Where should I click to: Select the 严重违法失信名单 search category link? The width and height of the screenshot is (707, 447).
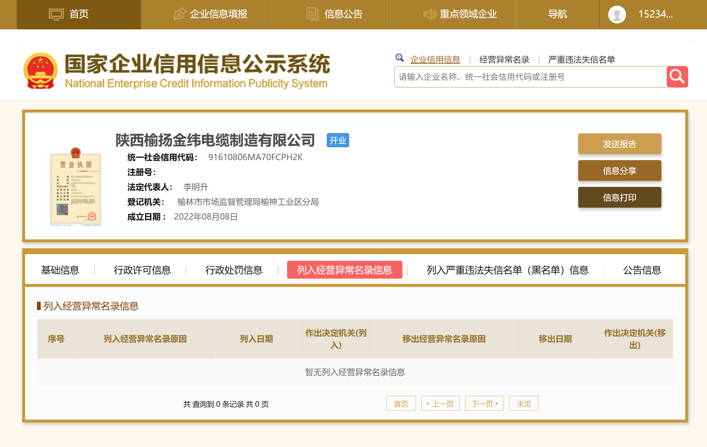(x=581, y=60)
